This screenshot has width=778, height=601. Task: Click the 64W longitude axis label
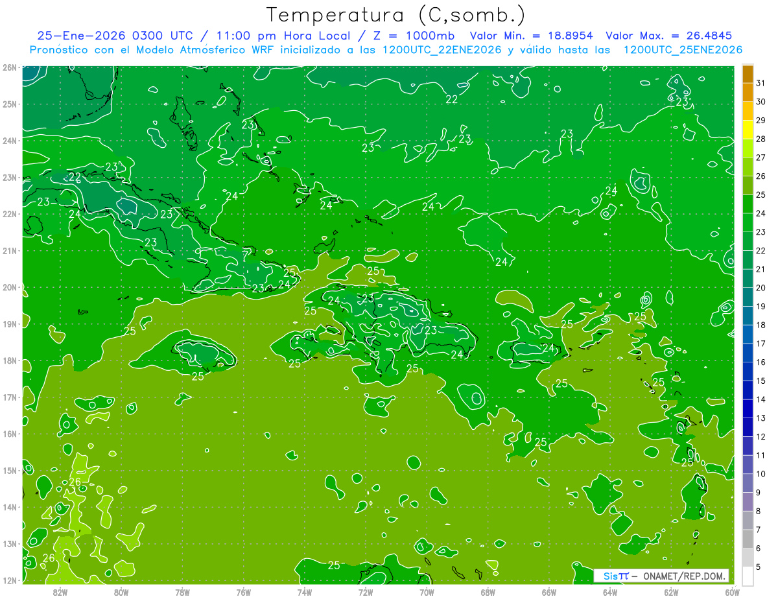click(610, 591)
